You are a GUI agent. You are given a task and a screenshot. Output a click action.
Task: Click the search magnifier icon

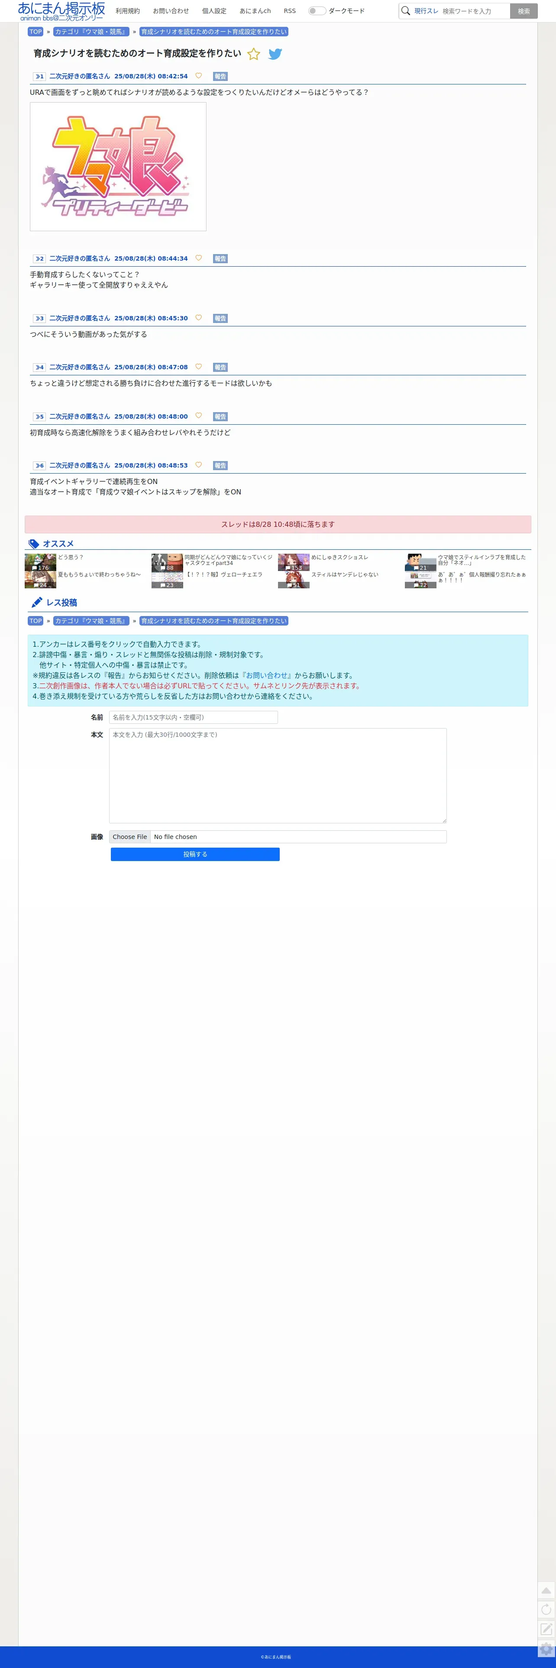click(406, 11)
